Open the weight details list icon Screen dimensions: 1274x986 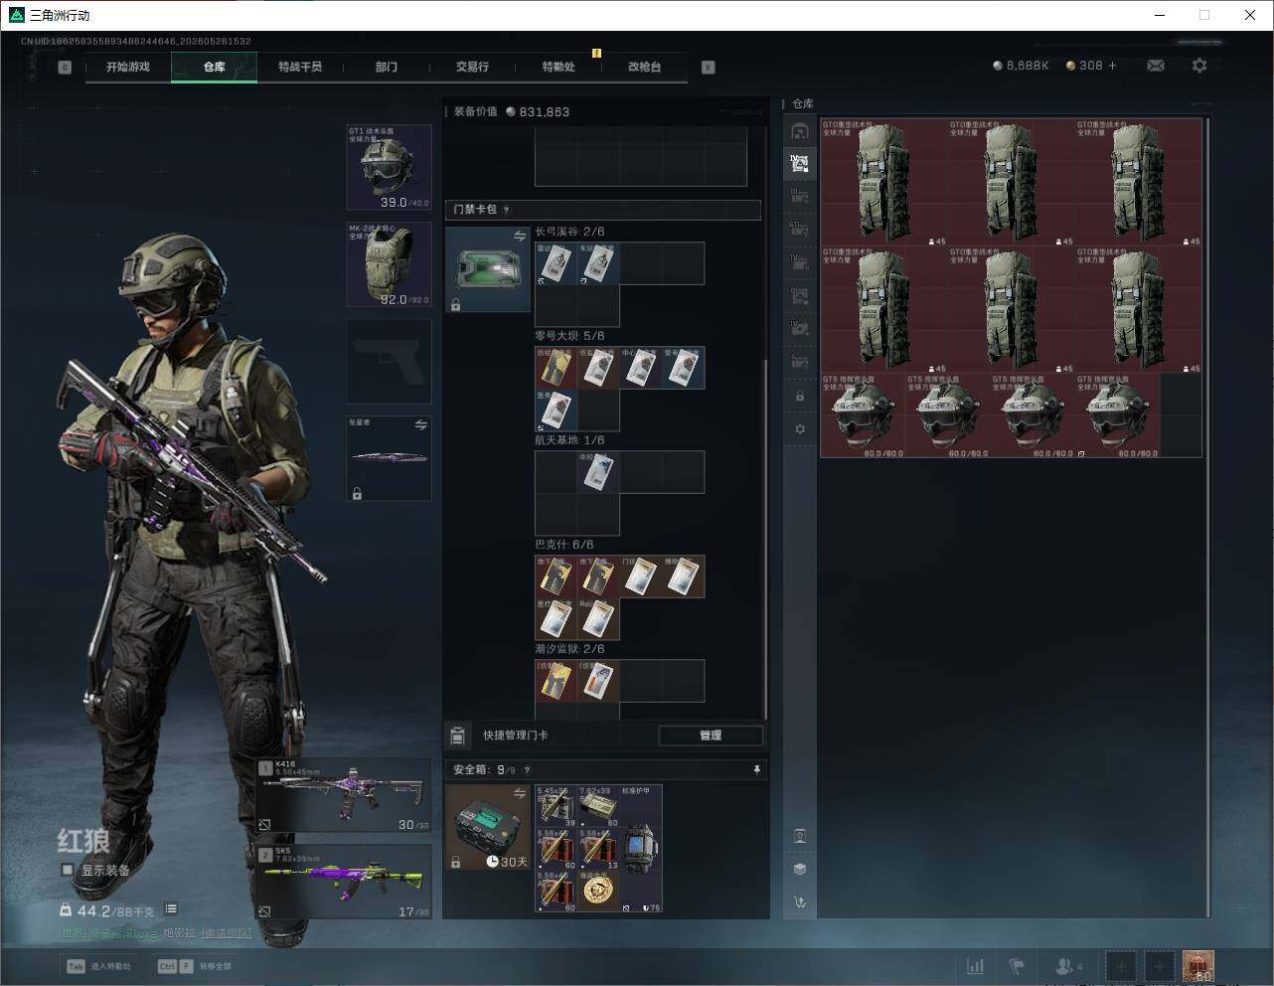171,908
